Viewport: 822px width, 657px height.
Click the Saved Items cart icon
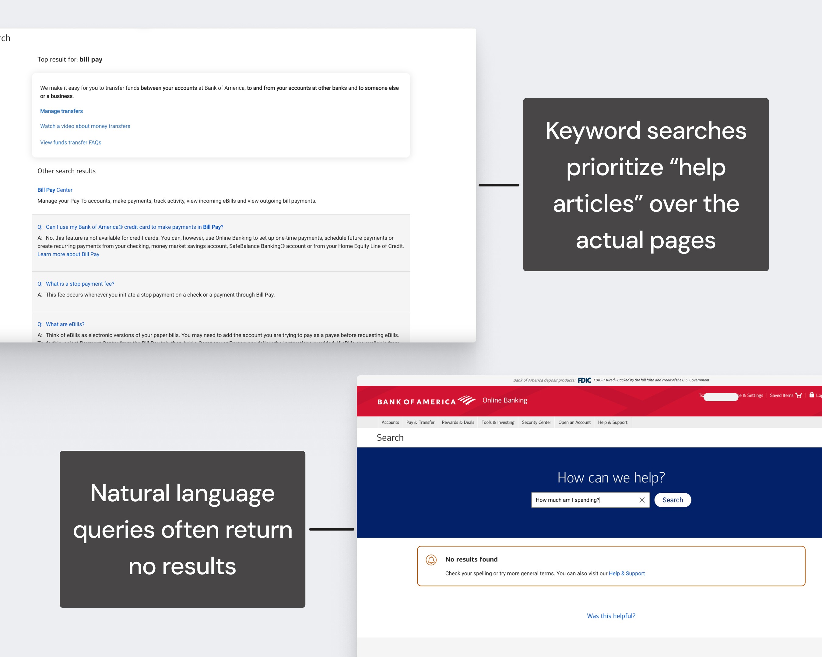click(x=798, y=395)
